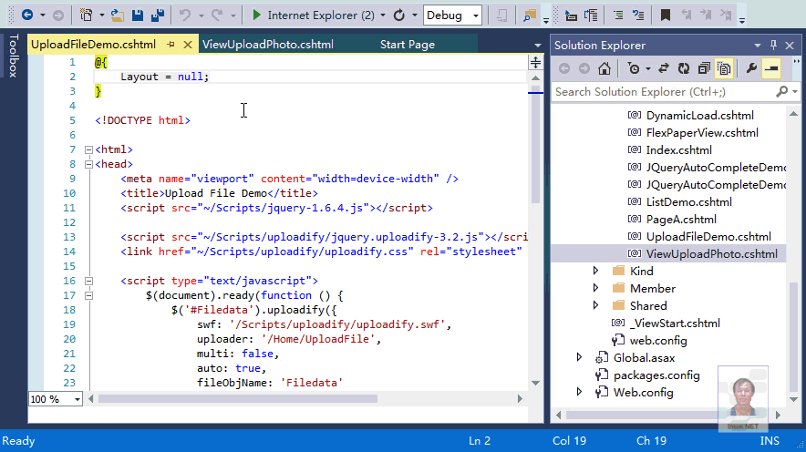Image resolution: width=806 pixels, height=452 pixels.
Task: Select DynamicLoad.cshtml in Solution Explorer
Action: [x=699, y=115]
